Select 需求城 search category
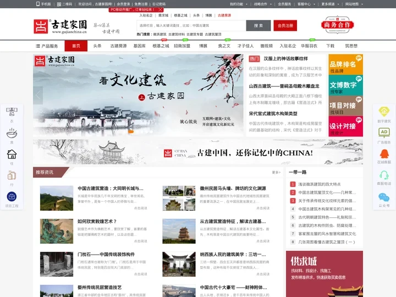The image size is (396, 297). tap(163, 15)
